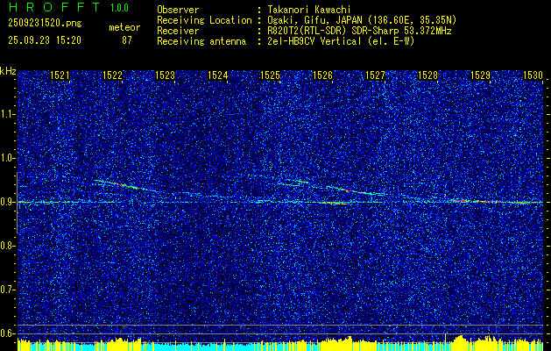Click observer name Takanori Kawachi
The width and height of the screenshot is (551, 351).
point(309,10)
